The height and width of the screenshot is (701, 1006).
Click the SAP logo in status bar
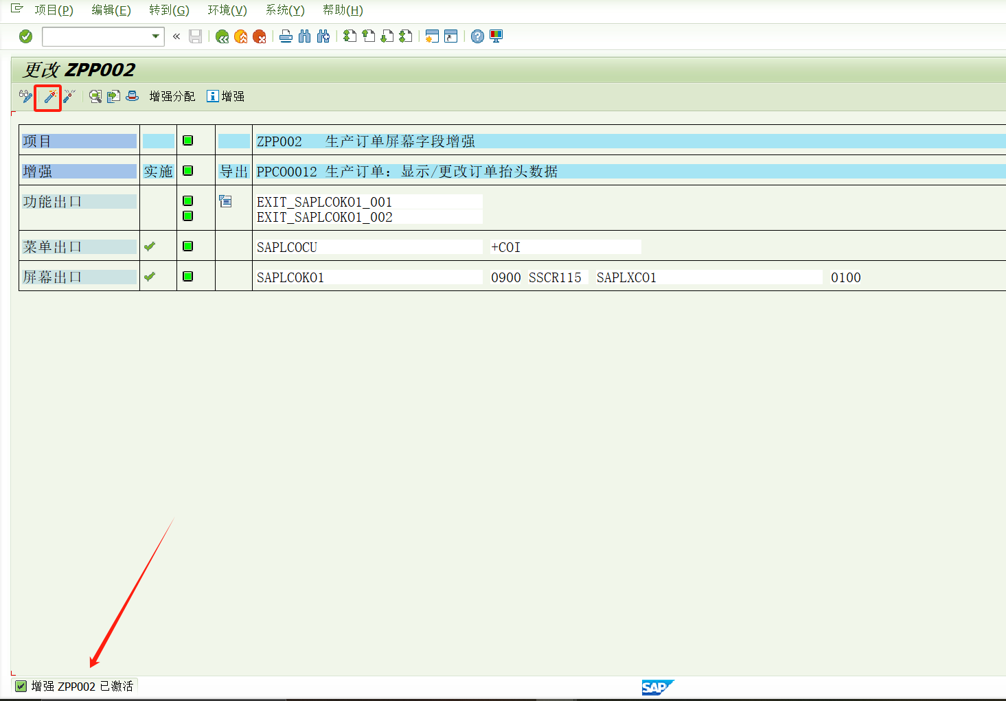coord(658,687)
